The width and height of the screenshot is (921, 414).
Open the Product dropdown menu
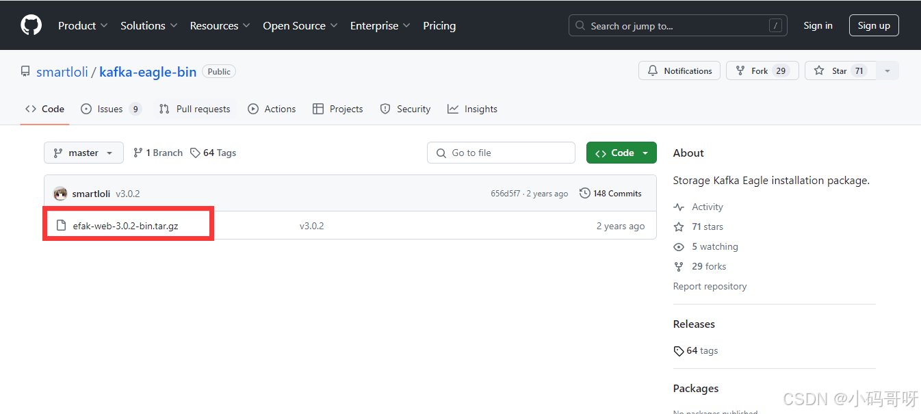pyautogui.click(x=83, y=25)
